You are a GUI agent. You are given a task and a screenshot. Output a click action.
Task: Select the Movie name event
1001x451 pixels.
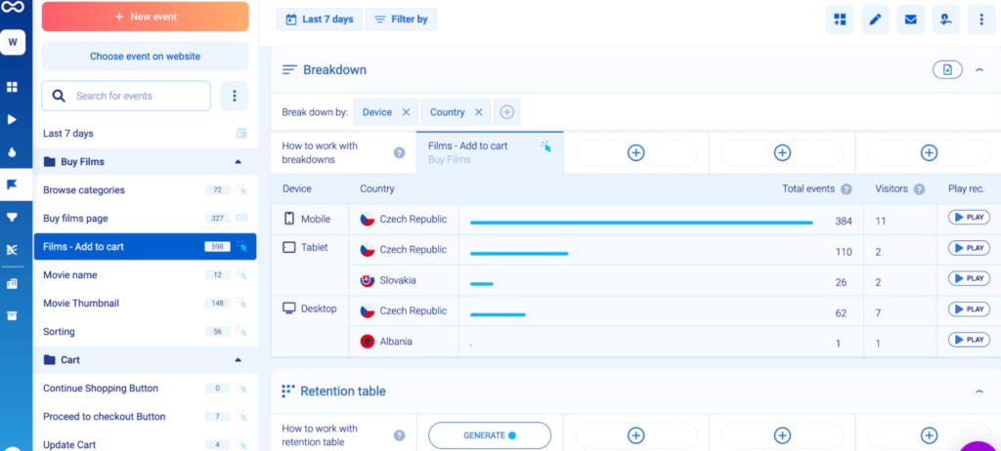tap(146, 275)
